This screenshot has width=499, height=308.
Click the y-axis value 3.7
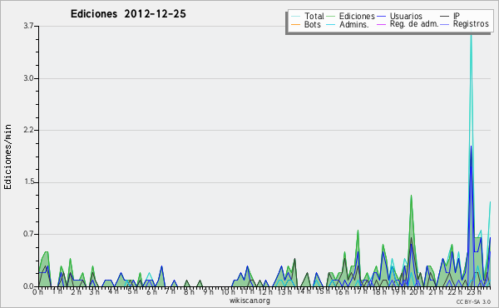tap(28, 26)
